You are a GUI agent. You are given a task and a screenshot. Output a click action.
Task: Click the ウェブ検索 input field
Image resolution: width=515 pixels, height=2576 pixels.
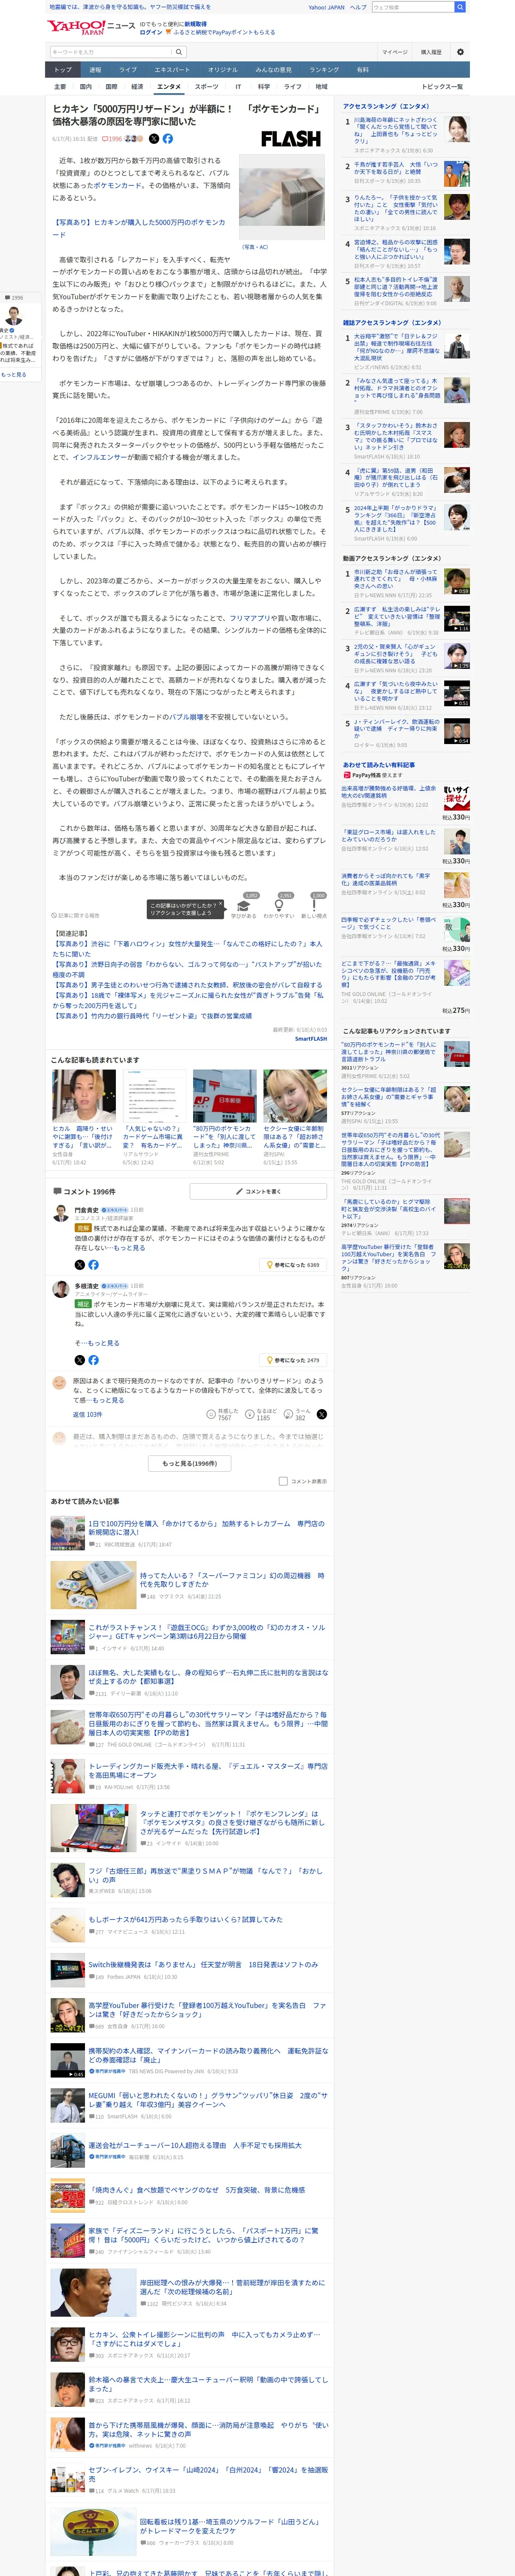point(413,7)
